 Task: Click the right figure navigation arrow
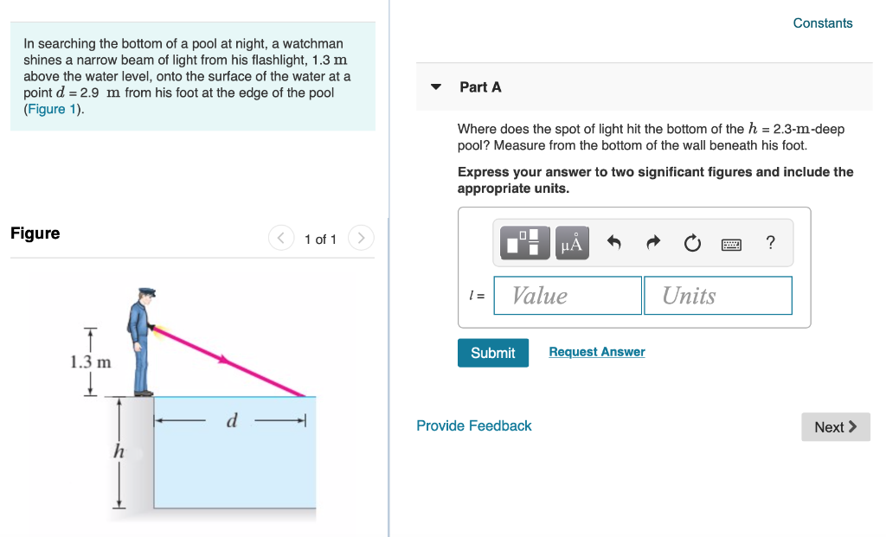[361, 238]
